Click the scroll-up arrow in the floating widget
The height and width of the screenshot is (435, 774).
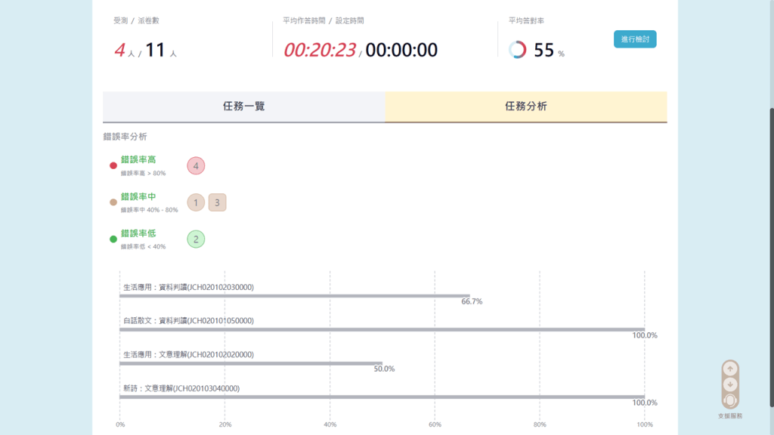pos(730,369)
